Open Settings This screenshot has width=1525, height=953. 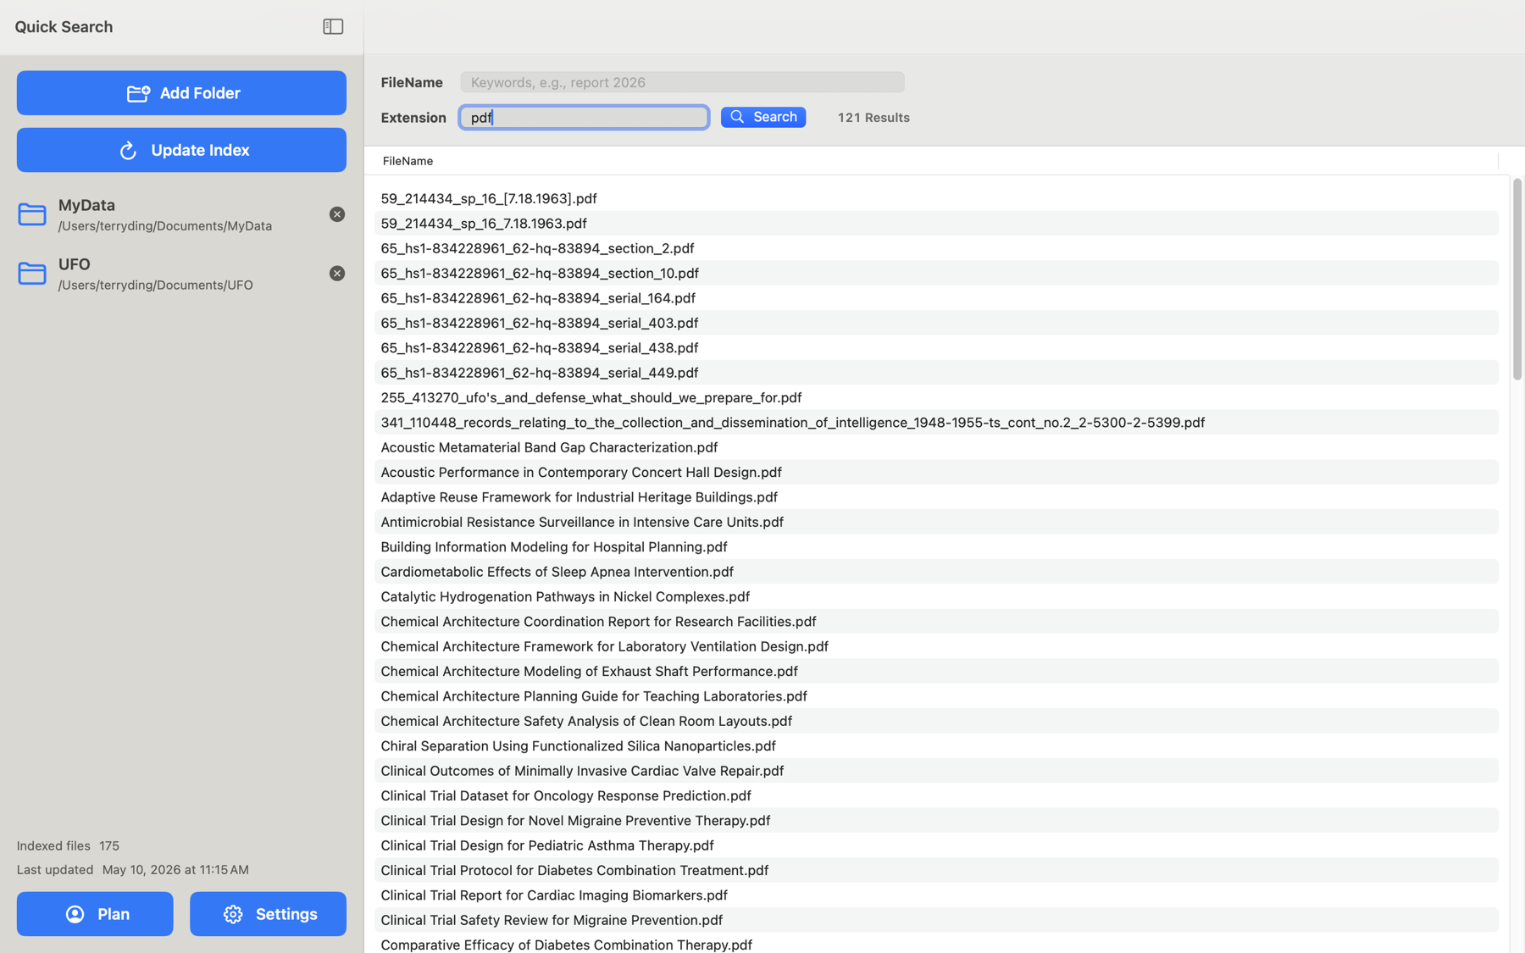tap(268, 914)
